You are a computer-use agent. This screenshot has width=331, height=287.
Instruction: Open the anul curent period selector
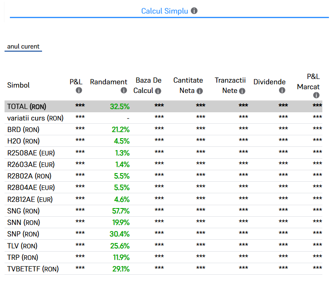[x=23, y=46]
